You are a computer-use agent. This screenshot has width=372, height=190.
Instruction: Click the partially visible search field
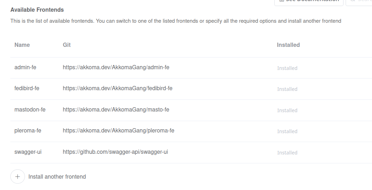coord(359,2)
